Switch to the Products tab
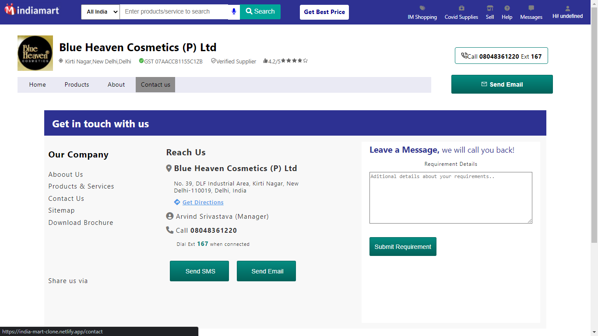This screenshot has height=336, width=598. coord(77,85)
